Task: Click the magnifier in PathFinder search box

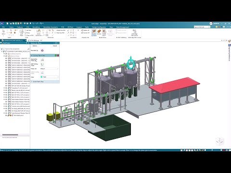Action: [x=28, y=49]
